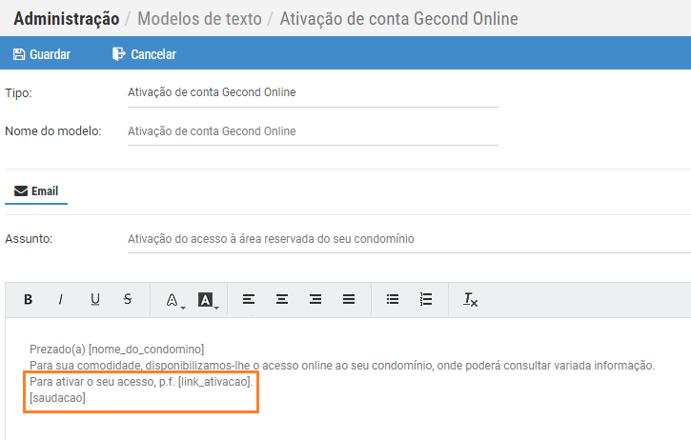691x440 pixels.
Task: Insert a bulleted list
Action: coord(393,299)
